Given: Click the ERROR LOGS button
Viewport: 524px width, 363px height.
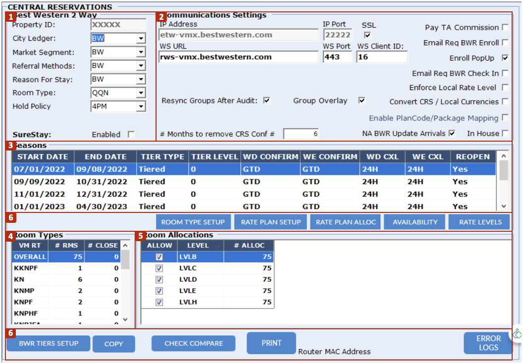Looking at the screenshot, I should [x=488, y=343].
